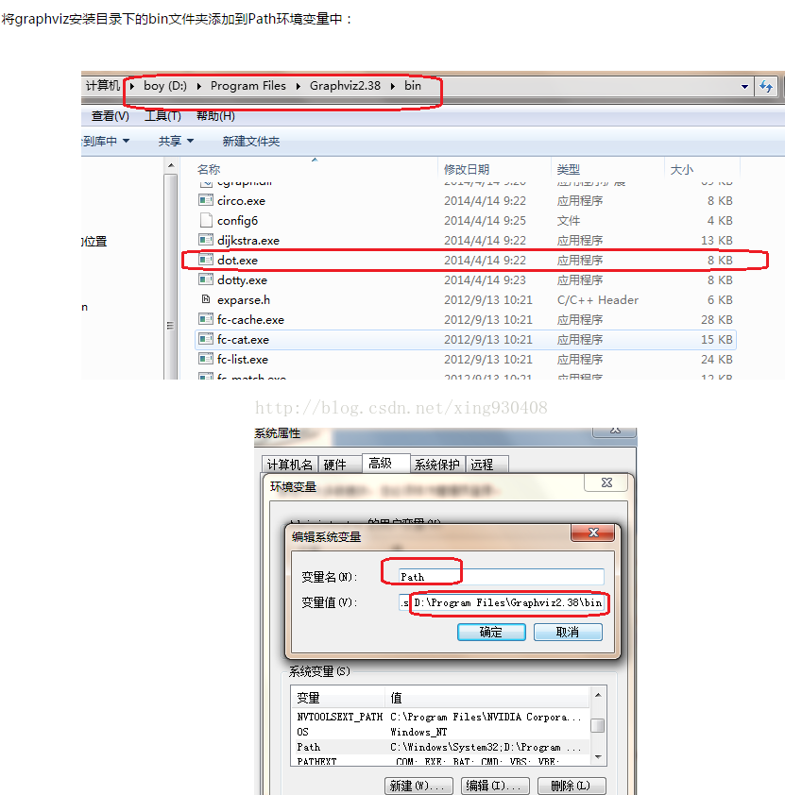785x795 pixels.
Task: Click the 删除(L) system variable button
Action: (x=571, y=786)
